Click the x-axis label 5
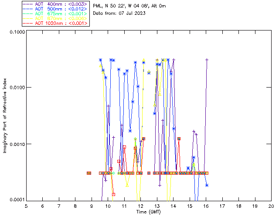279x223 pixels. 26,206
